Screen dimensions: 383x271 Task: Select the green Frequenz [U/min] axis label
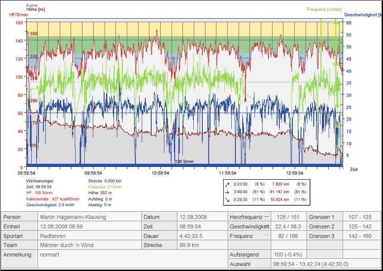325,10
